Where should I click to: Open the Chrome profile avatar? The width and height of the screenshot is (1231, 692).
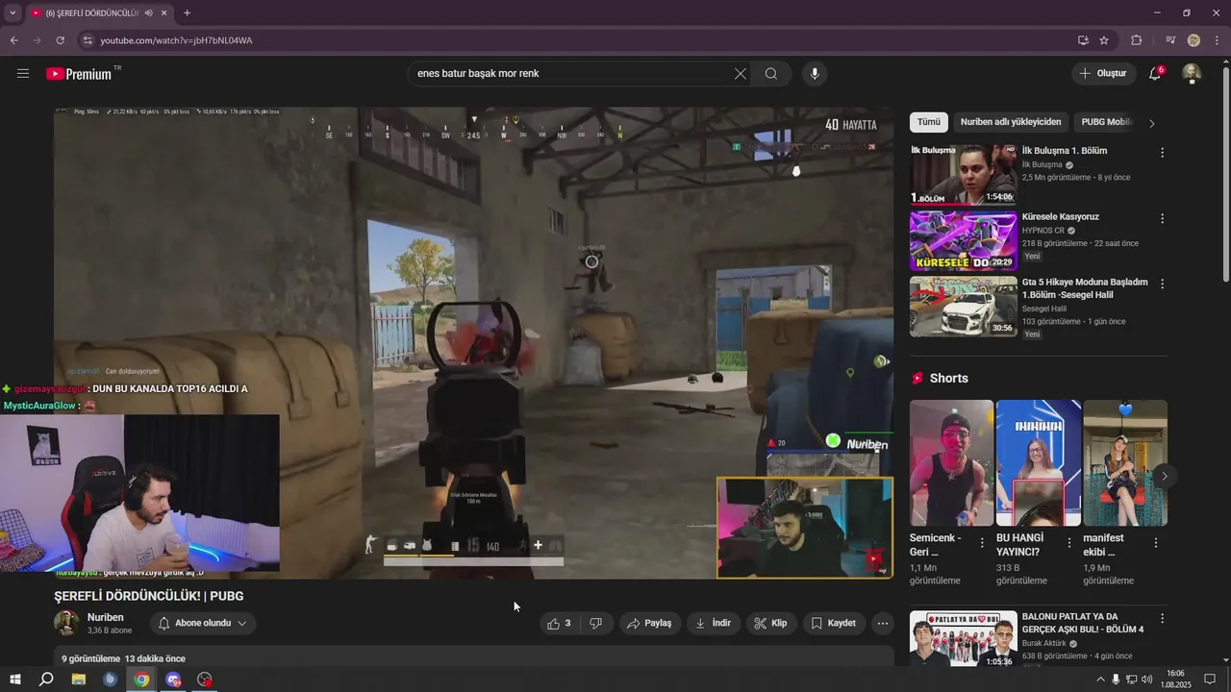point(1193,40)
